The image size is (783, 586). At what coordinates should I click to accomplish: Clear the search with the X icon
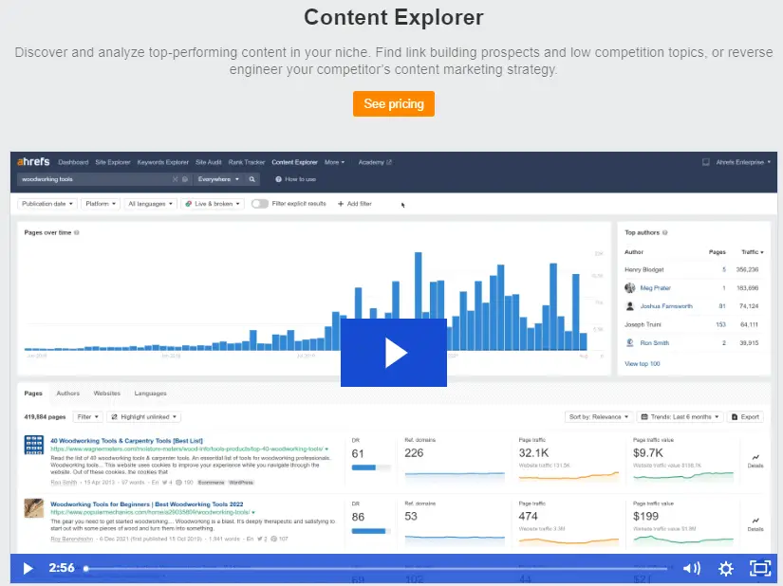click(x=175, y=179)
